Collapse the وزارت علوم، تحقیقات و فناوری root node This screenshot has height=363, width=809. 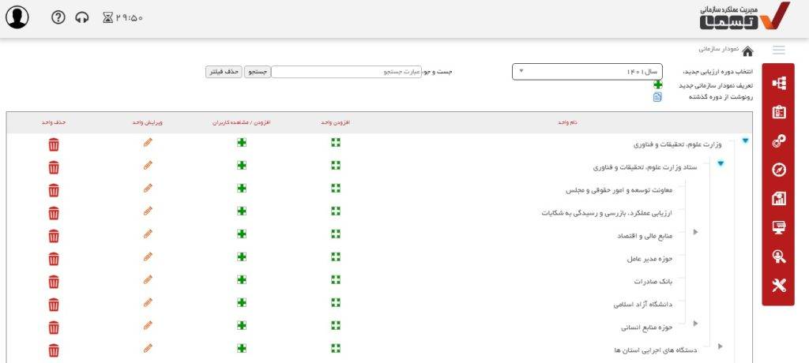pyautogui.click(x=745, y=142)
